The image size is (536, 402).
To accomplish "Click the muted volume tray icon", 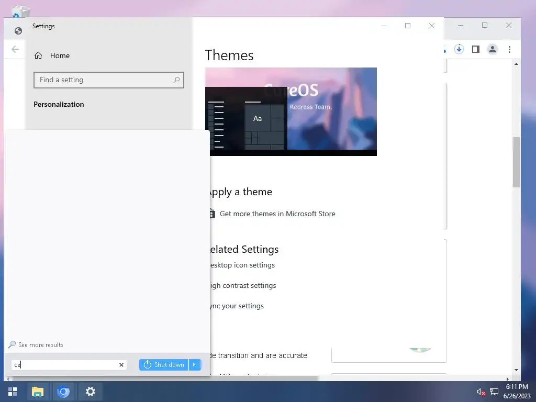I will 481,392.
